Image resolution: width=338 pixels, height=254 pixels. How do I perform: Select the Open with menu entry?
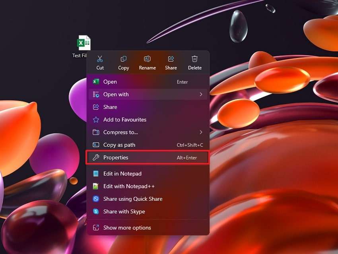tap(148, 94)
